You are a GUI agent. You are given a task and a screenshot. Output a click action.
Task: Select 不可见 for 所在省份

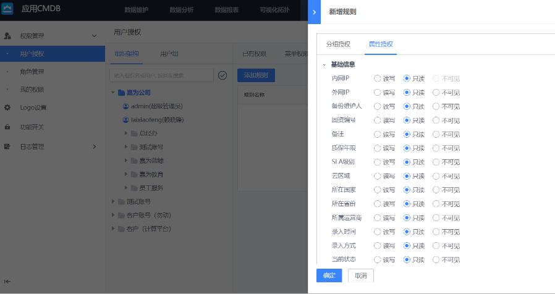click(x=436, y=204)
